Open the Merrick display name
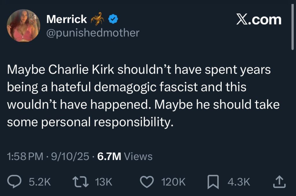The height and width of the screenshot is (196, 296). [66, 19]
